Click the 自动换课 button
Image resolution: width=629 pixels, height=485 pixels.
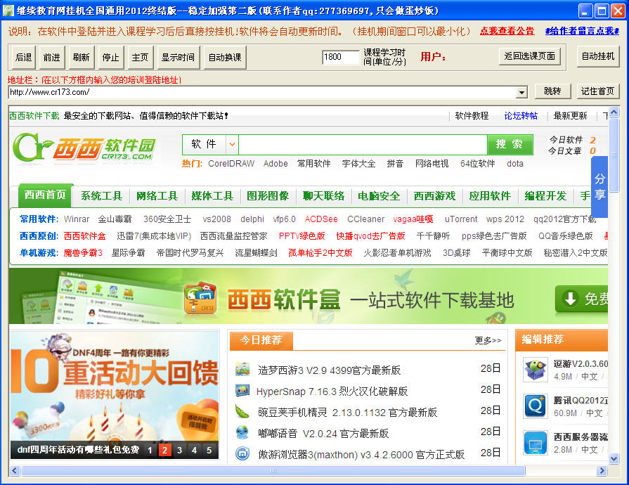225,58
